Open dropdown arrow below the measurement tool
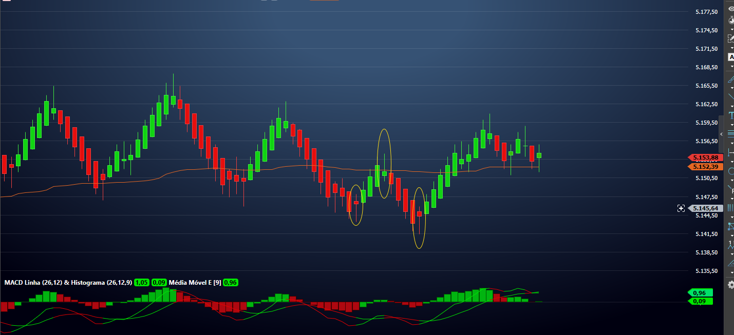This screenshot has height=335, width=734. pyautogui.click(x=731, y=161)
